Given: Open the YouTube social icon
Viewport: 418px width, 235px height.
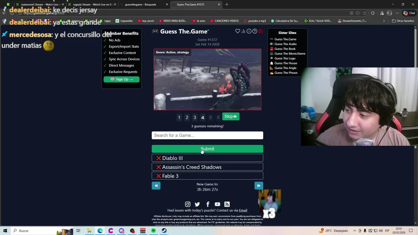Looking at the screenshot, I should 217,204.
